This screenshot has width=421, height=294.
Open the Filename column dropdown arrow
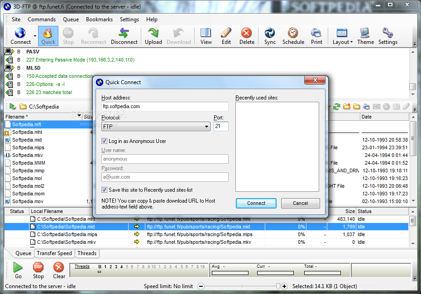(79, 116)
